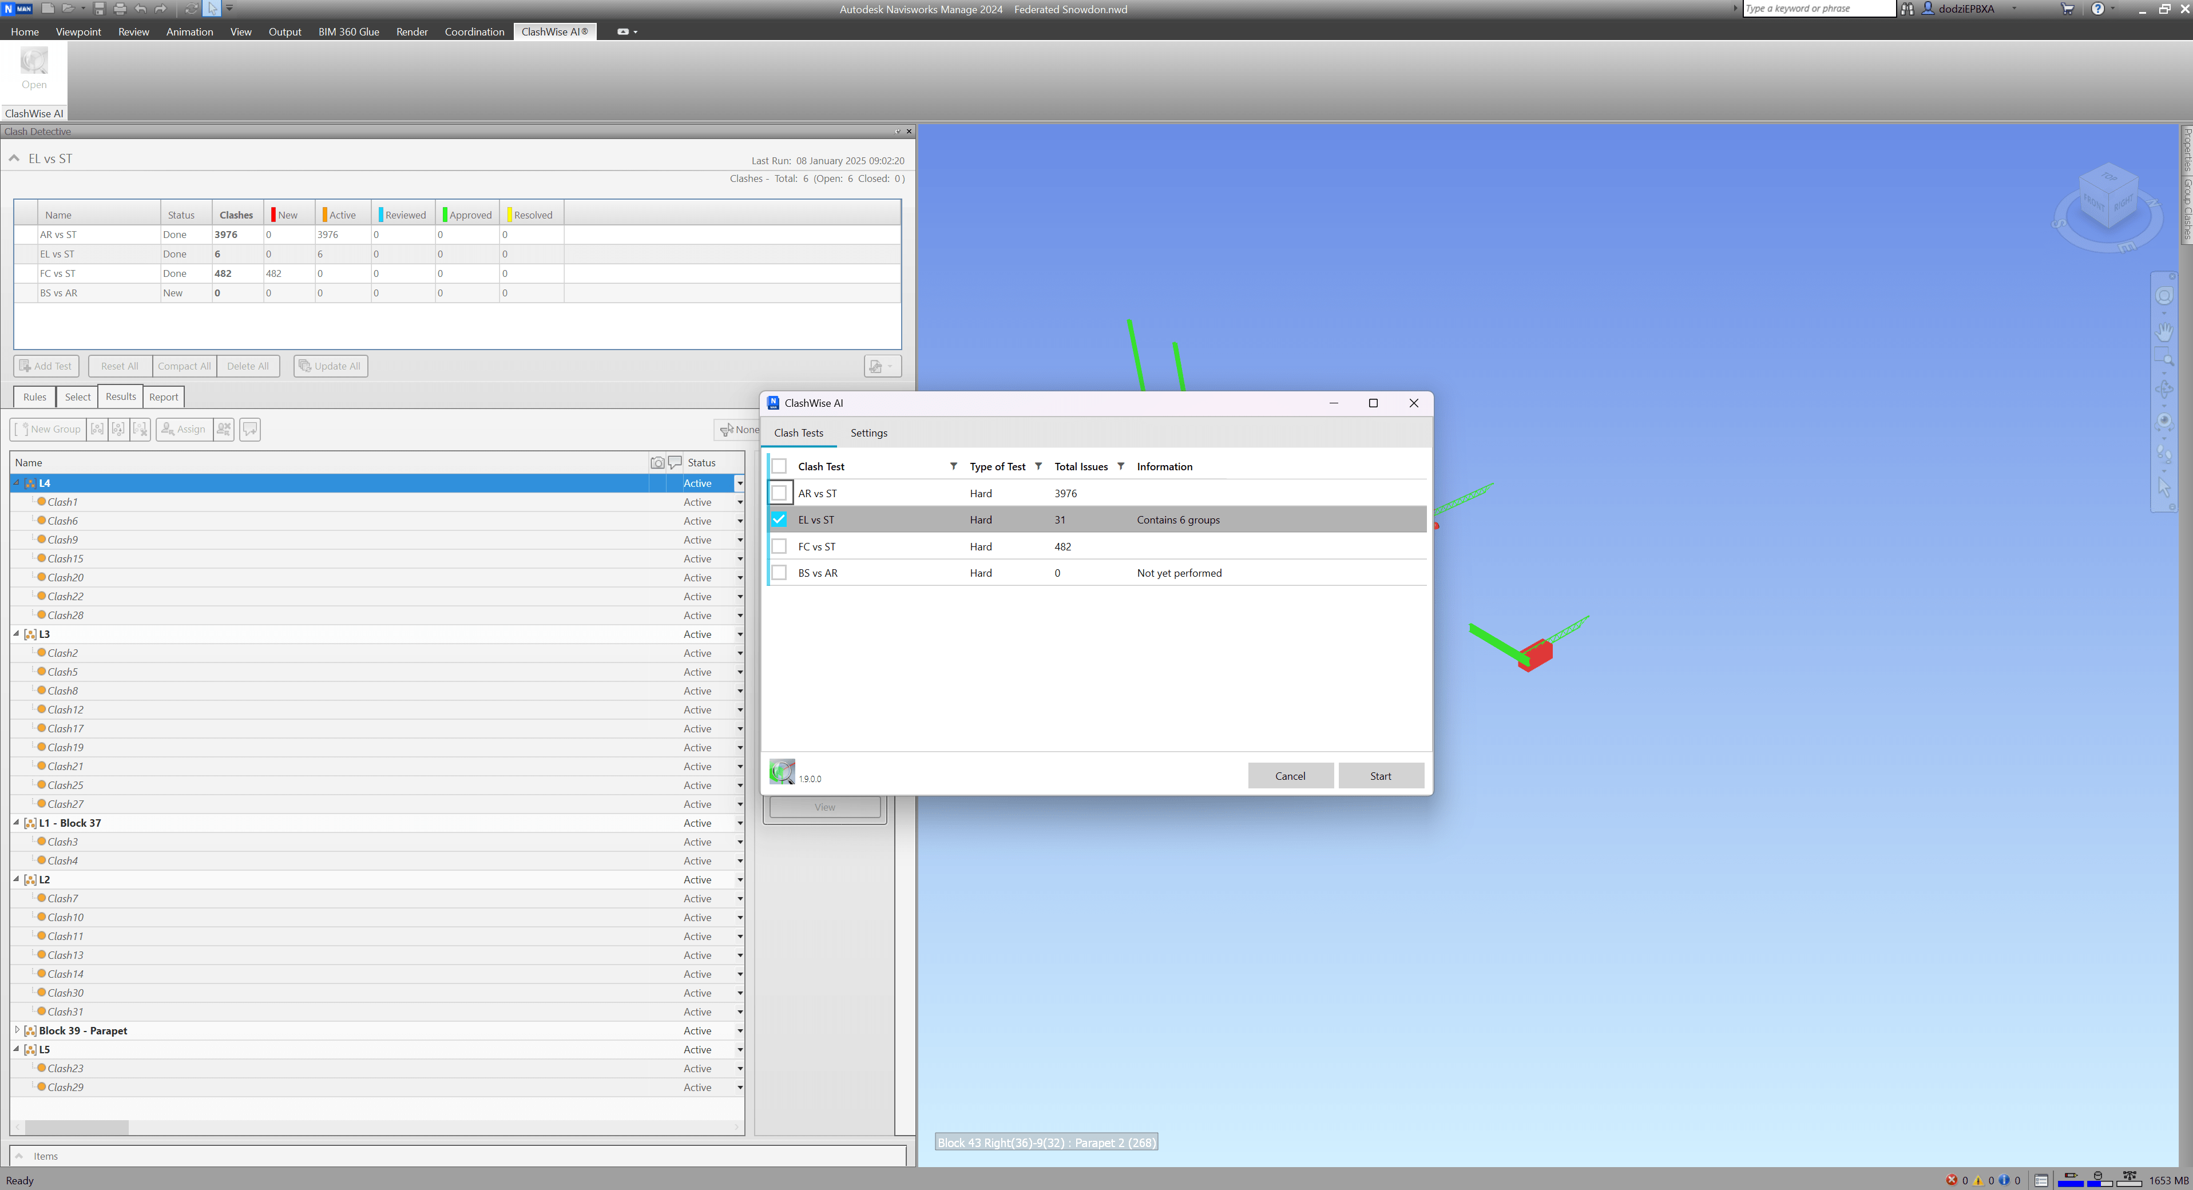This screenshot has height=1190, width=2193.
Task: Open the Coordination ribbon tab
Action: click(474, 31)
